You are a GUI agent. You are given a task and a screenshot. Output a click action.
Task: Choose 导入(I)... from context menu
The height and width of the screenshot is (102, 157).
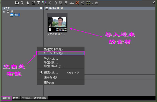click(x=61, y=59)
